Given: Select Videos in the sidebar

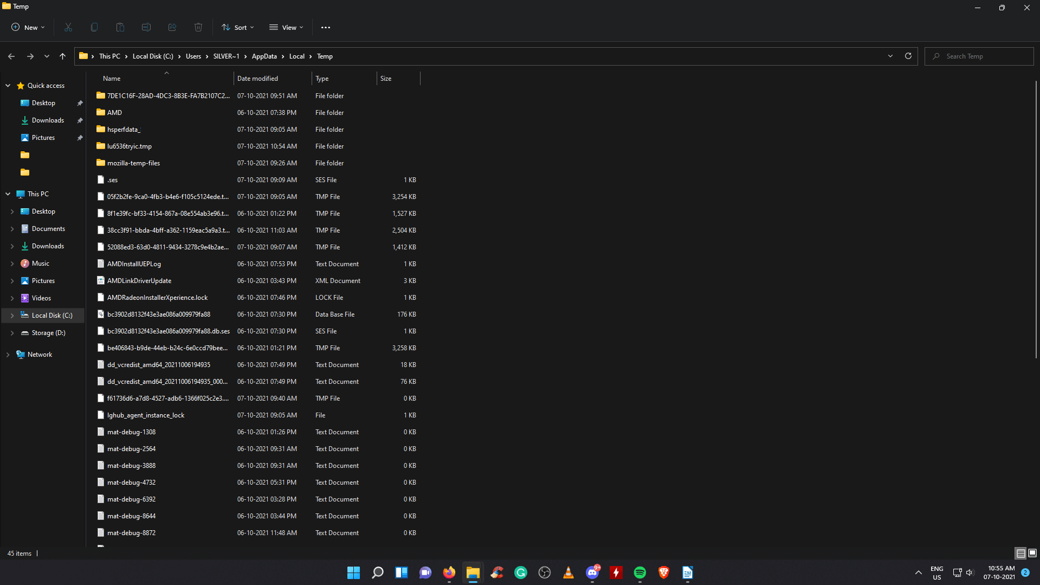Looking at the screenshot, I should tap(41, 298).
